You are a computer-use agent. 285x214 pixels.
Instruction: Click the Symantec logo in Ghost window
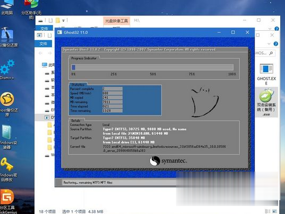[x=168, y=161]
